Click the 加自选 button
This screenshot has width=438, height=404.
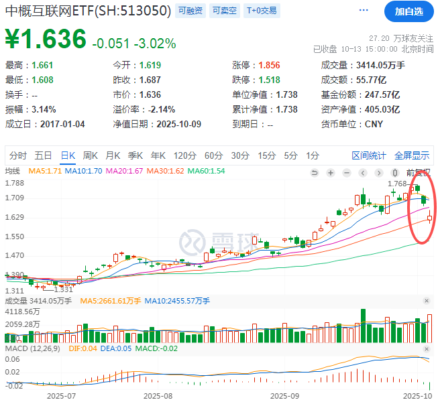point(408,11)
